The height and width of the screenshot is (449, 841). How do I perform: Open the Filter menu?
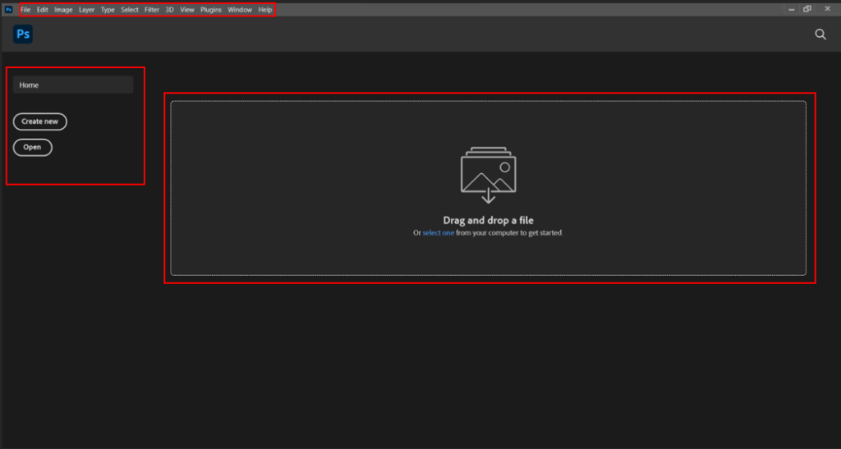152,10
